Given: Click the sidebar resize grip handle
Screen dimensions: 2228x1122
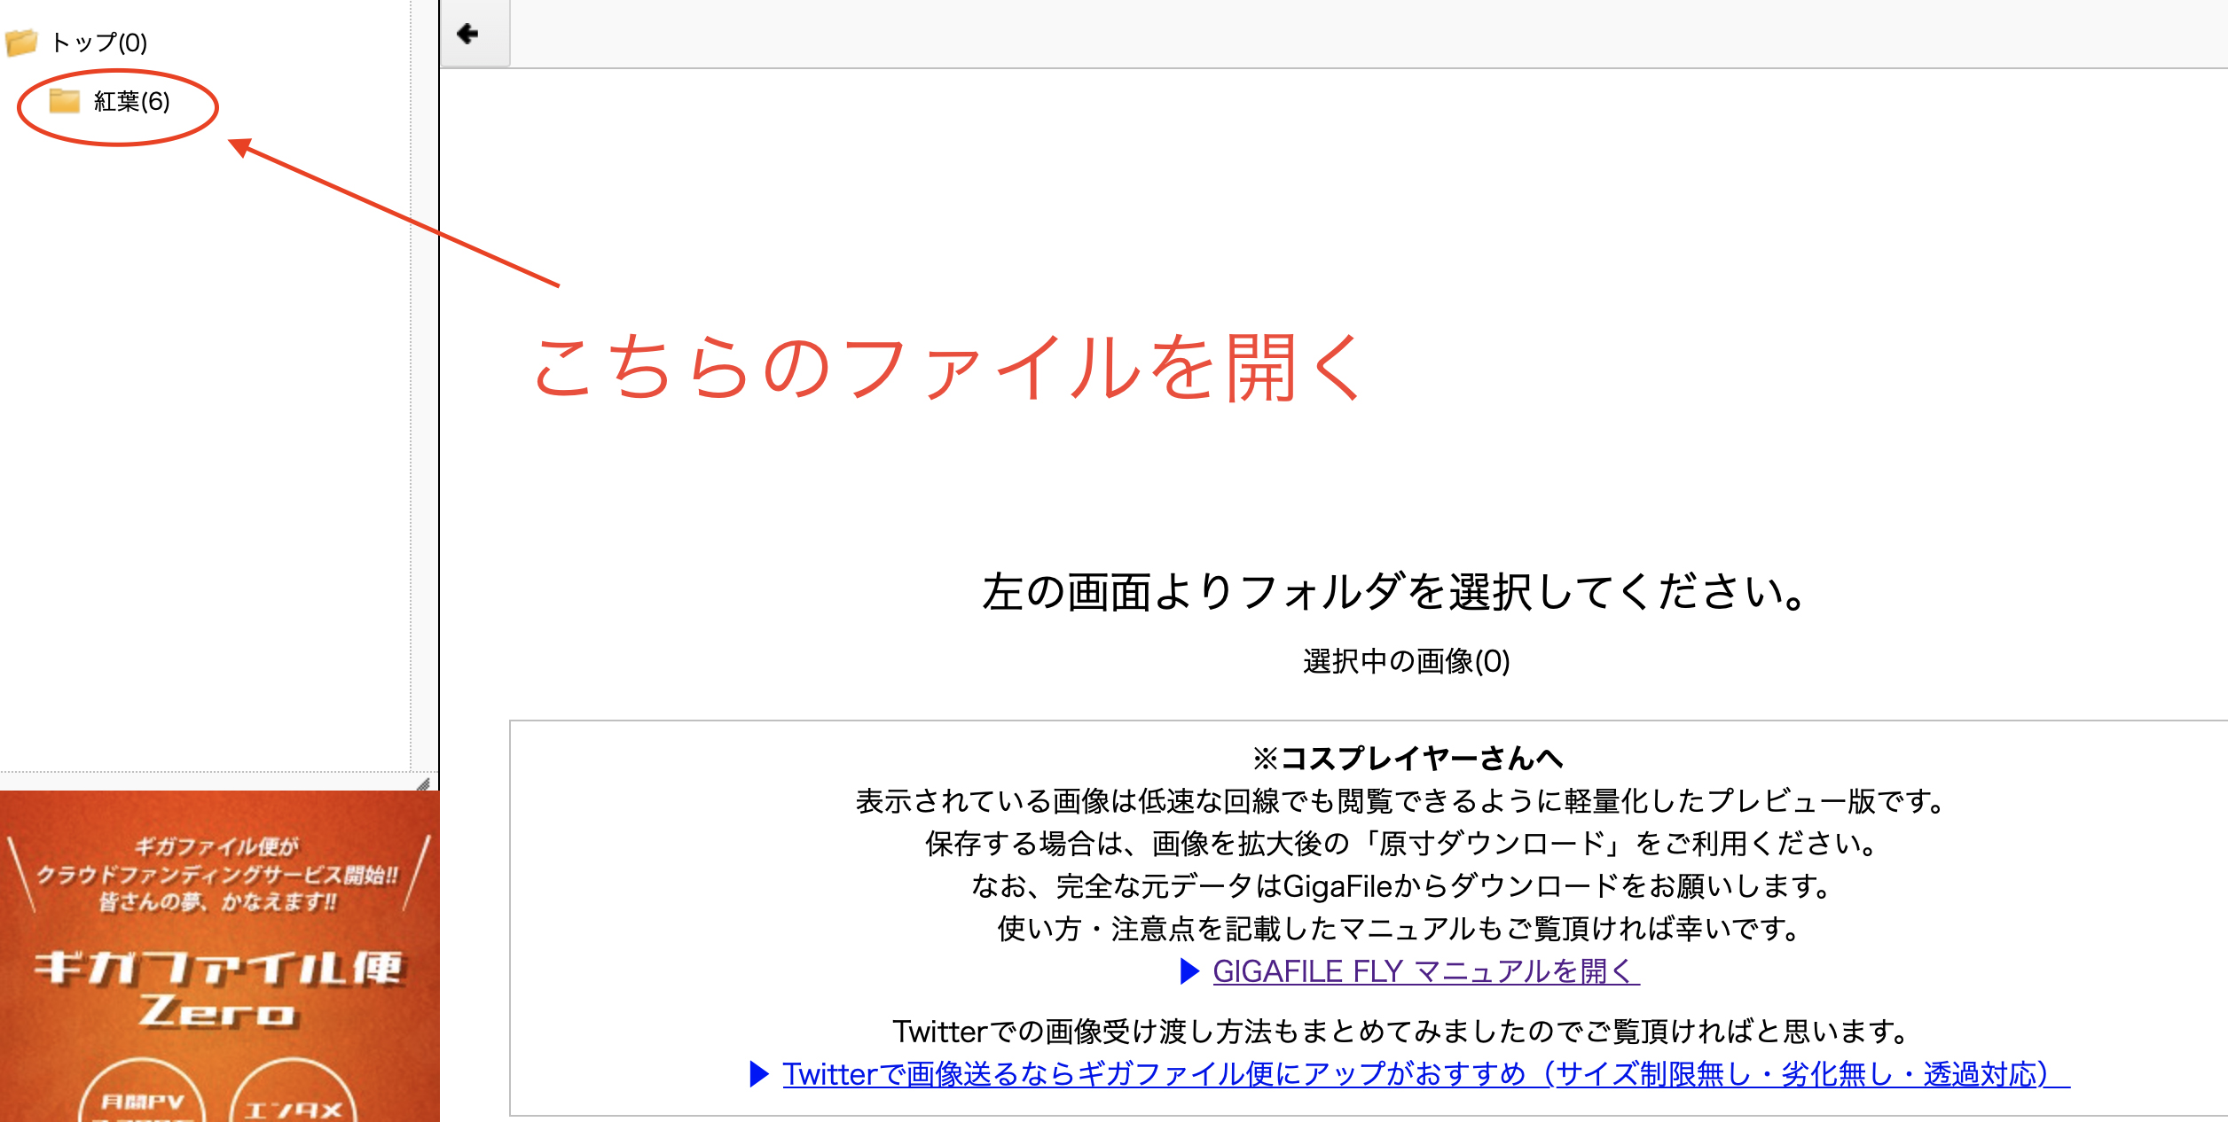Looking at the screenshot, I should 424,783.
